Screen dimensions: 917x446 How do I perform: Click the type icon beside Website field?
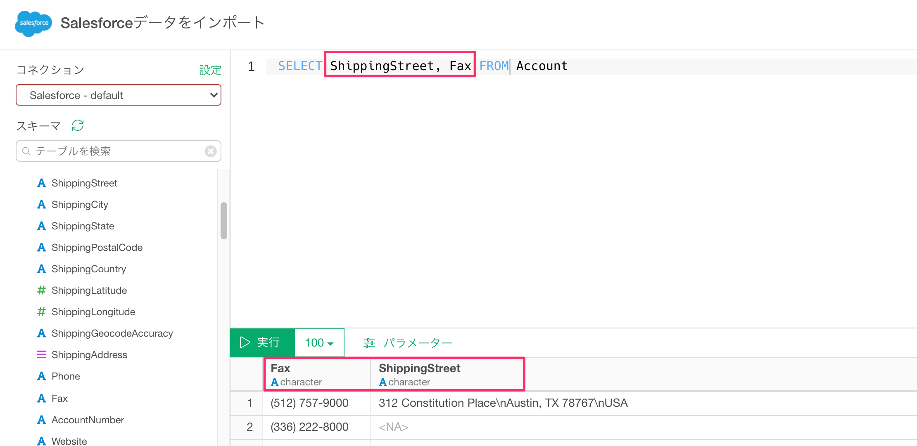click(41, 441)
